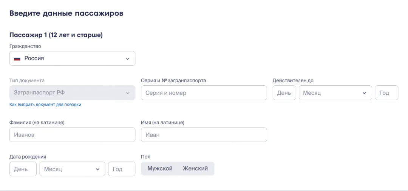Click the Russian flag icon in citizenship field
Viewport: 408px width, 191px height.
[17, 59]
